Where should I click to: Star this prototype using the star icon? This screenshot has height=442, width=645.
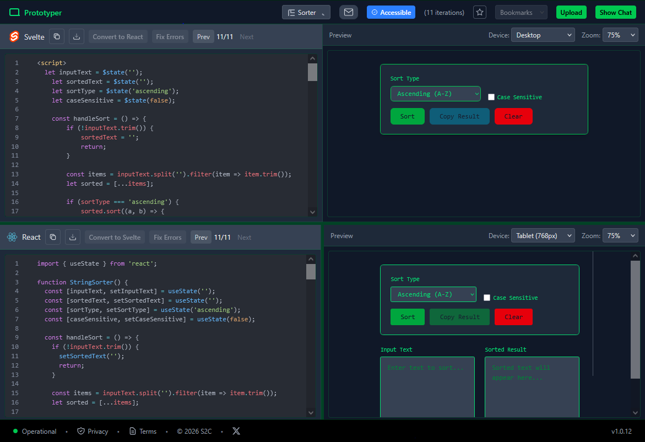coord(480,12)
